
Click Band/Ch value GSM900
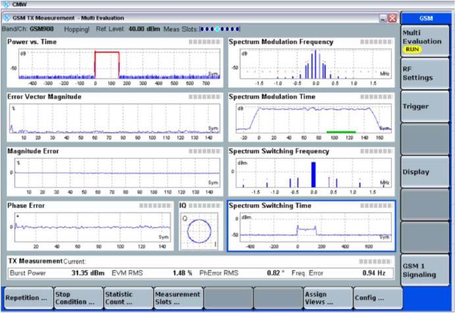point(41,30)
